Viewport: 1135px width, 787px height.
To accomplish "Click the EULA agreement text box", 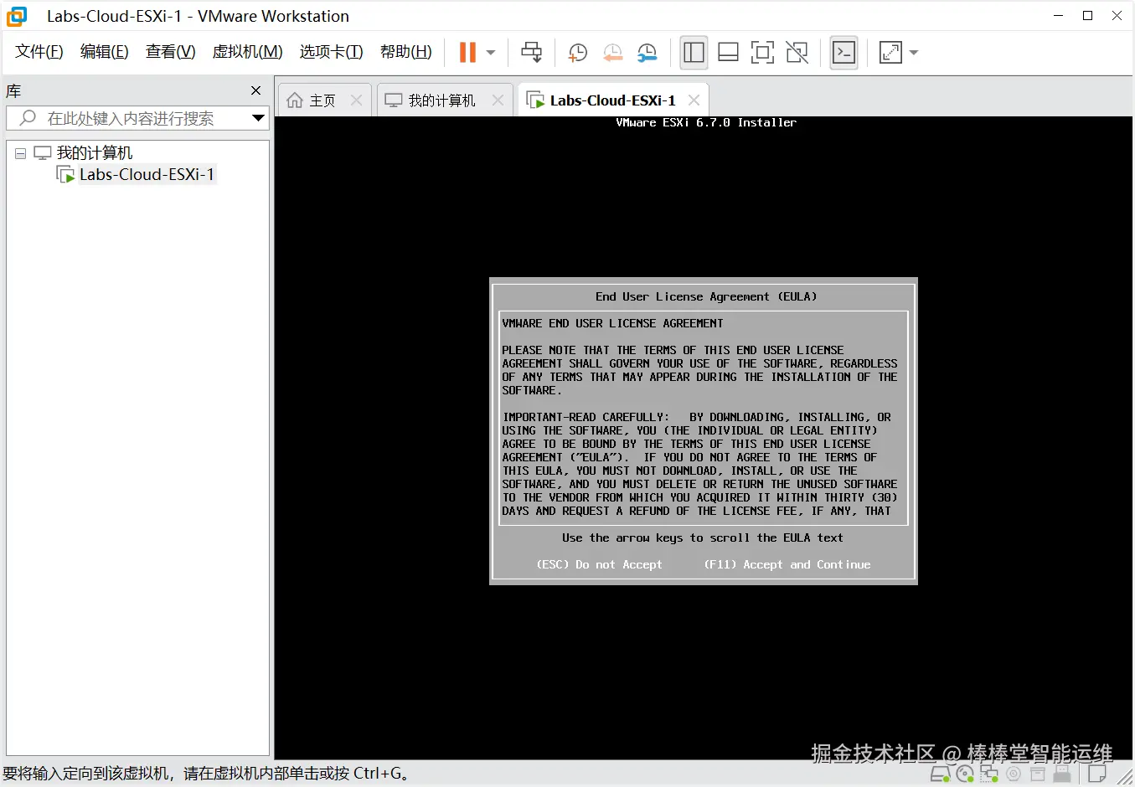I will (x=704, y=418).
